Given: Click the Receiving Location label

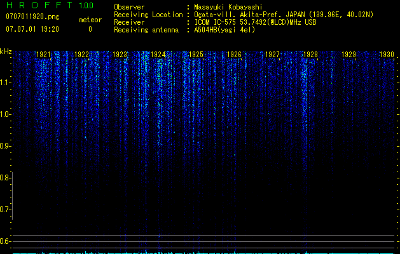Looking at the screenshot, I should click(148, 15).
